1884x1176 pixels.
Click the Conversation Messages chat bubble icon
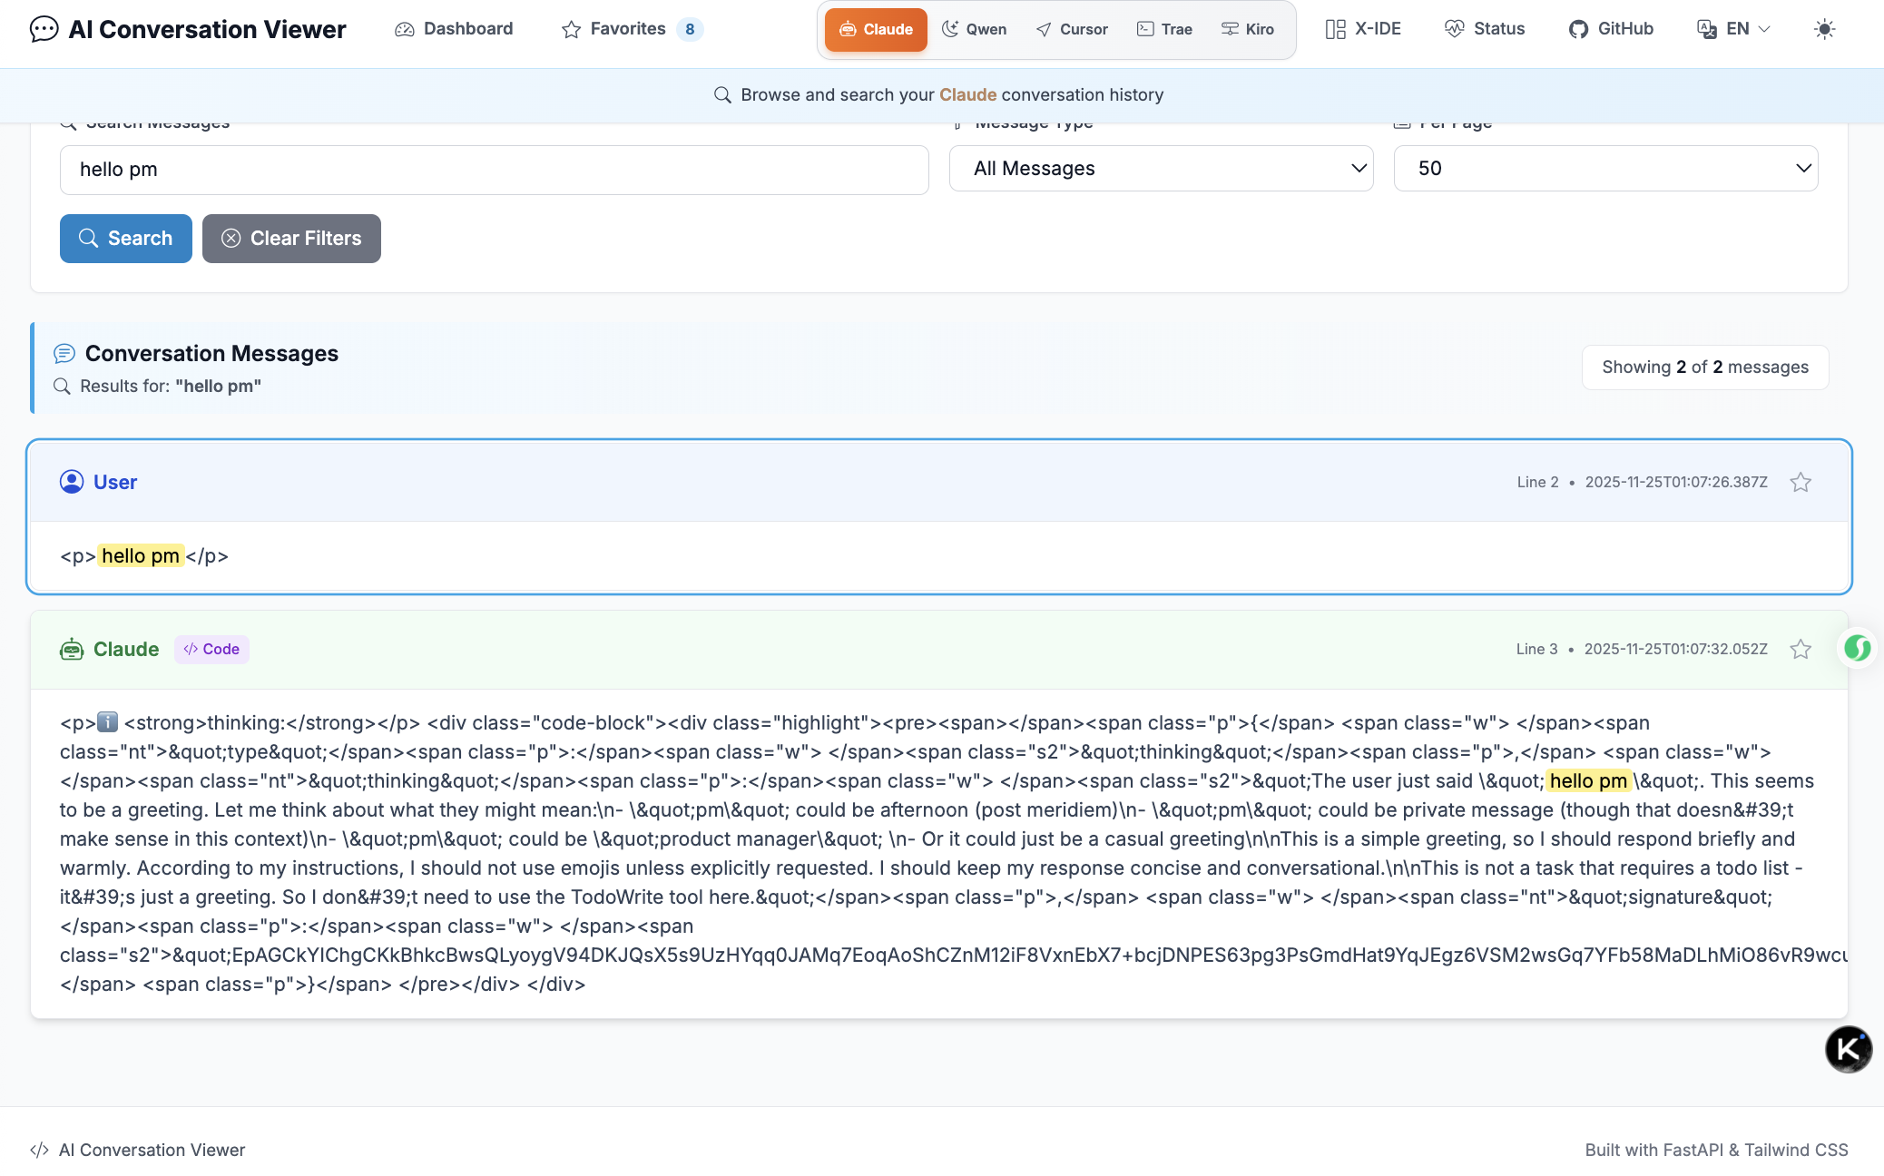click(x=64, y=353)
